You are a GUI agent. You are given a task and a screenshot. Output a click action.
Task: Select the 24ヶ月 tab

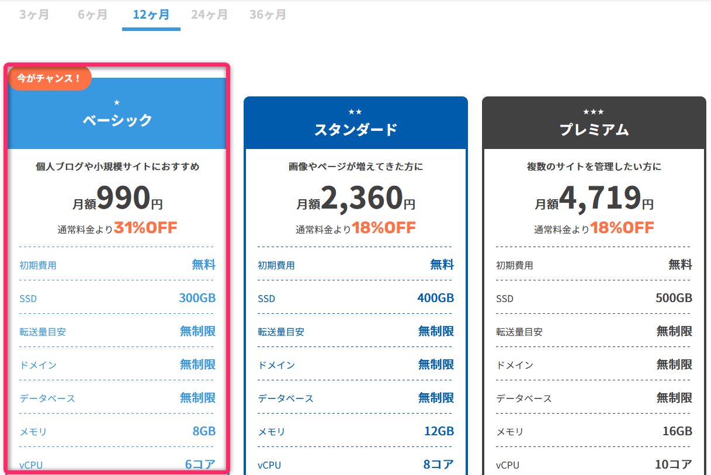coord(209,14)
